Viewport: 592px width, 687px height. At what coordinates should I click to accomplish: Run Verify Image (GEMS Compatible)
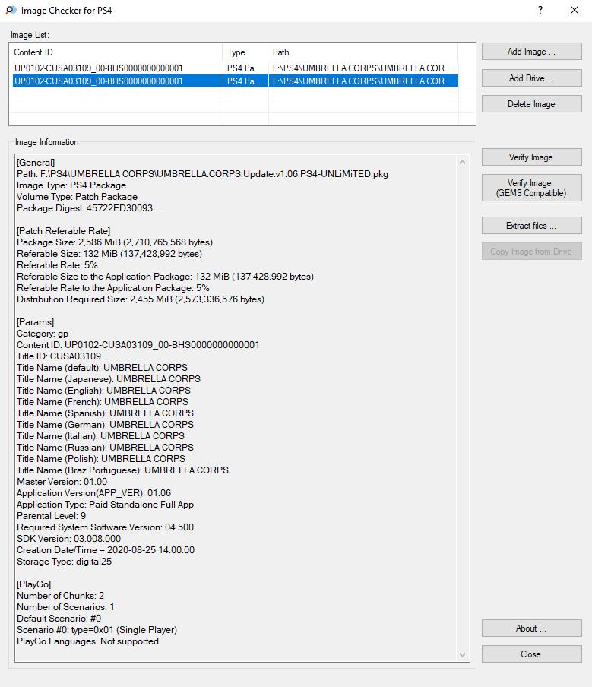tap(531, 188)
